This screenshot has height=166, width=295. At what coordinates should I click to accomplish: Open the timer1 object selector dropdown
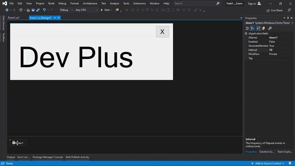tap(292, 23)
